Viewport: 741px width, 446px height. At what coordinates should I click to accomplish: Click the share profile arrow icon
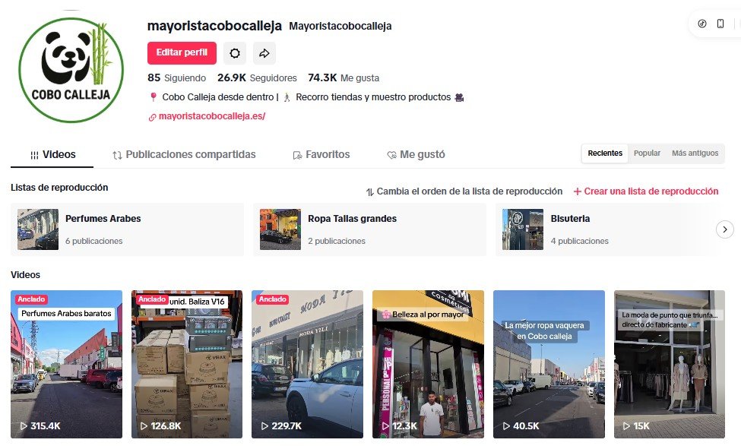click(x=264, y=53)
